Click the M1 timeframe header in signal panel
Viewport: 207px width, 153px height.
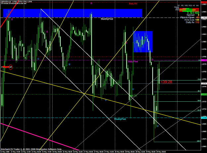point(179,6)
